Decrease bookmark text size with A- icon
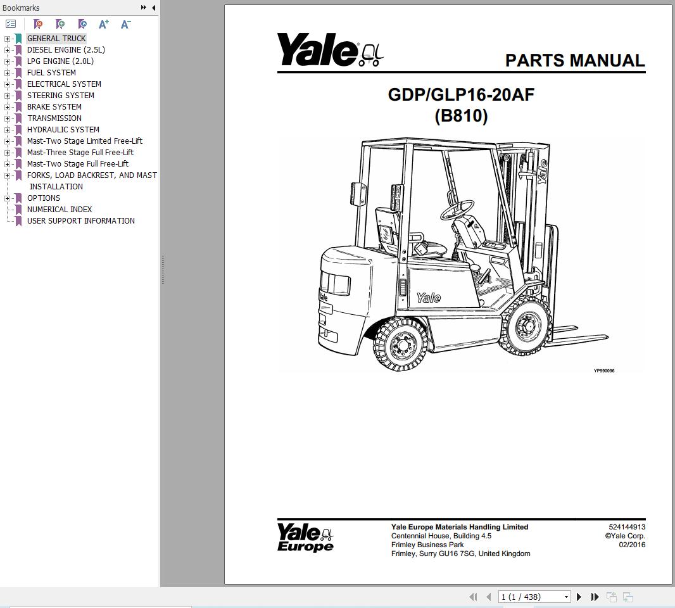This screenshot has height=608, width=675. coord(125,24)
